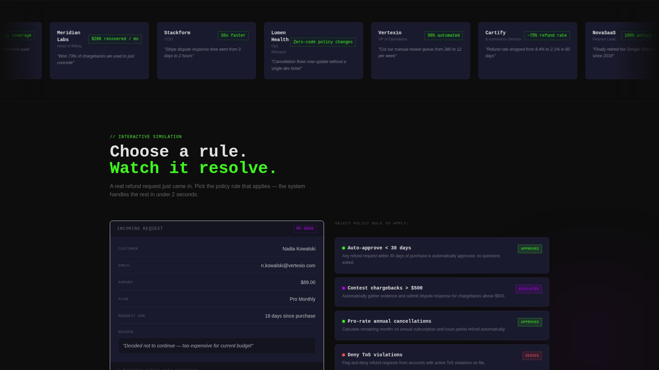Click the APPROVED badge on Auto-approve rule

[x=530, y=249]
